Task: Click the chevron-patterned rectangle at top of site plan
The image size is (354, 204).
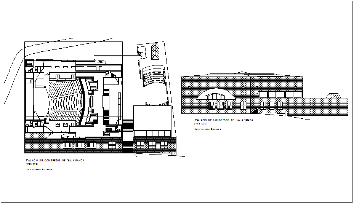Action: (x=155, y=51)
